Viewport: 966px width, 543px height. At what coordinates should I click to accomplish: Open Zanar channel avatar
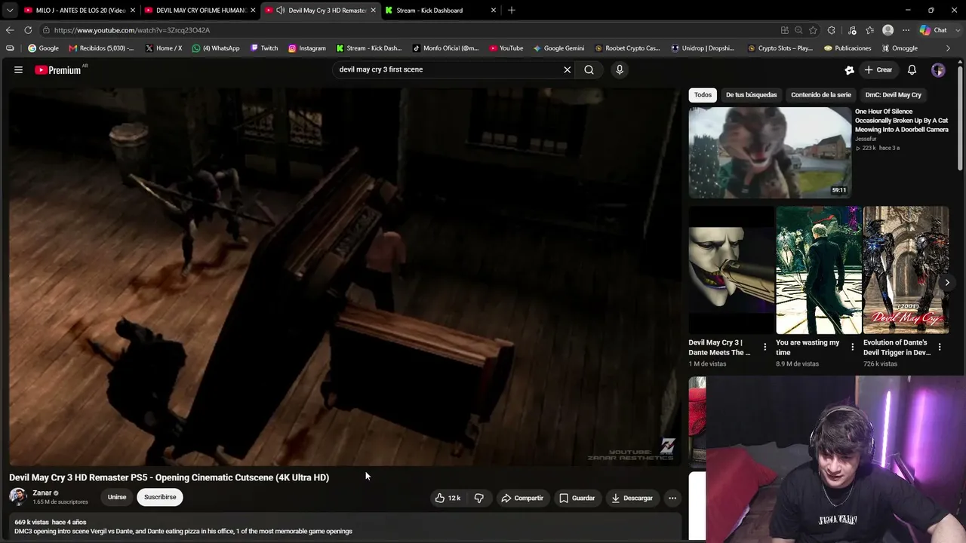click(18, 496)
